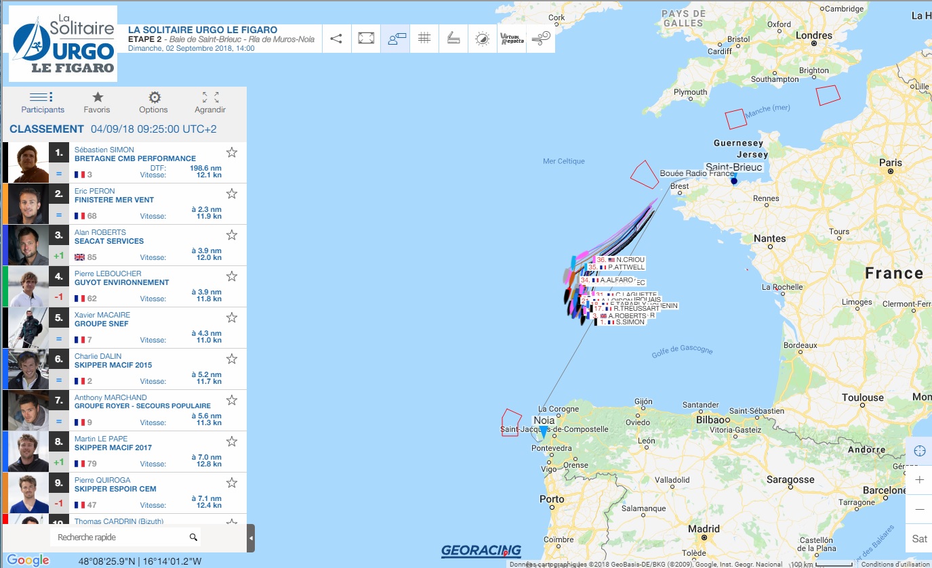Select the ruler measuring tool icon

(453, 39)
